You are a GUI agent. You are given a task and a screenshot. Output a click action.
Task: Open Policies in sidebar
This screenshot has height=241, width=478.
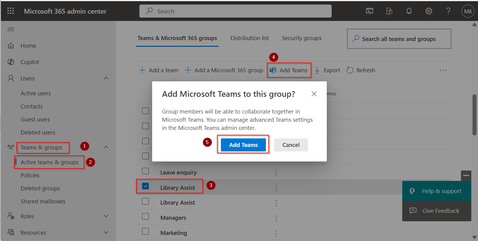[30, 175]
